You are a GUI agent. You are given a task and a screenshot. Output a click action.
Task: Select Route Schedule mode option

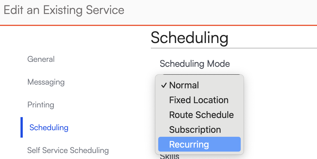coord(201,115)
